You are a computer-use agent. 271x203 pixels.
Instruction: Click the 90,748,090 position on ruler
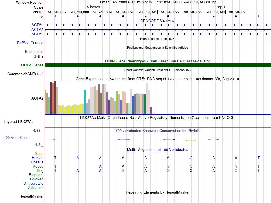pos(125,12)
